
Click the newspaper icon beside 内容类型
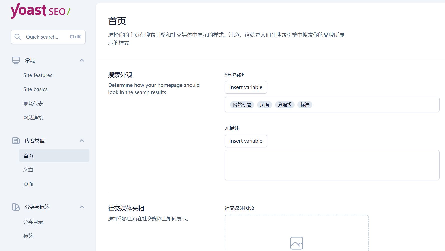16,141
